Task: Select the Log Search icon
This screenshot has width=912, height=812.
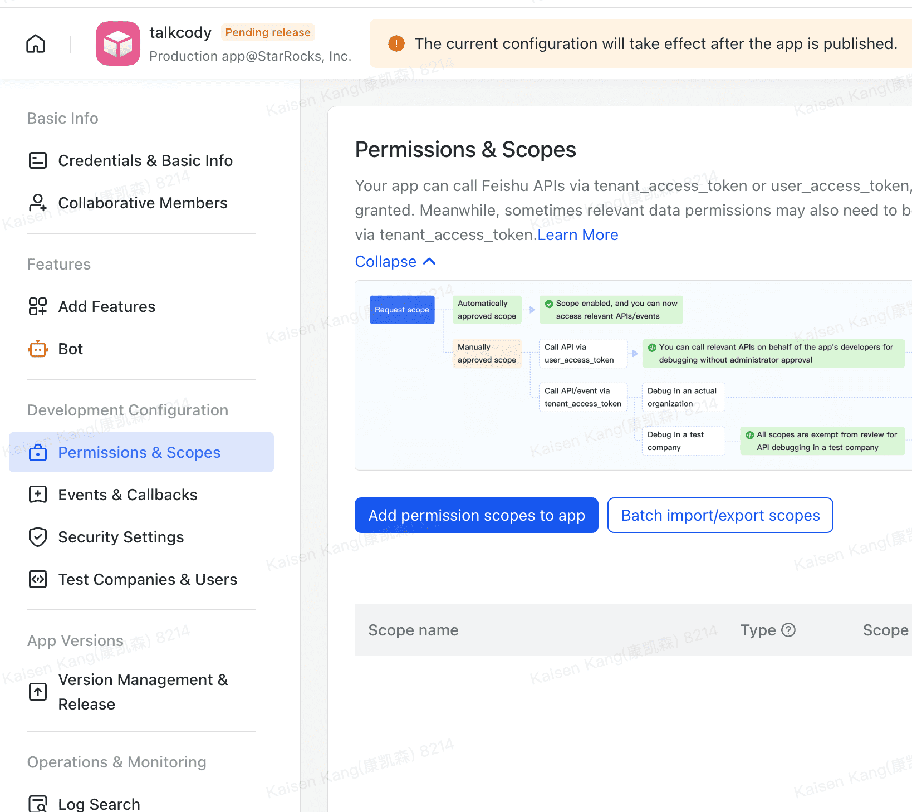Action: (37, 803)
